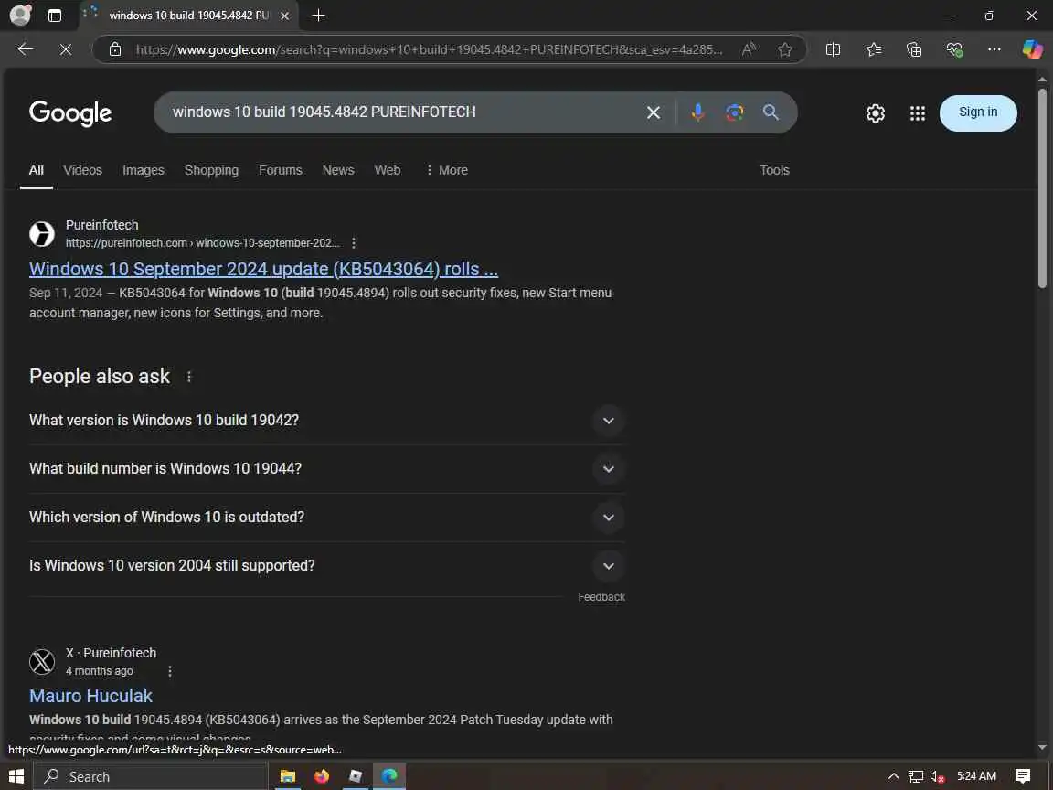Viewport: 1053px width, 790px height.
Task: Open options menu for X Pureinfotech result
Action: [170, 671]
